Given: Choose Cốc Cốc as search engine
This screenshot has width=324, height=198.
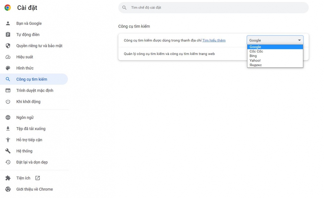Looking at the screenshot, I should pyautogui.click(x=275, y=51).
